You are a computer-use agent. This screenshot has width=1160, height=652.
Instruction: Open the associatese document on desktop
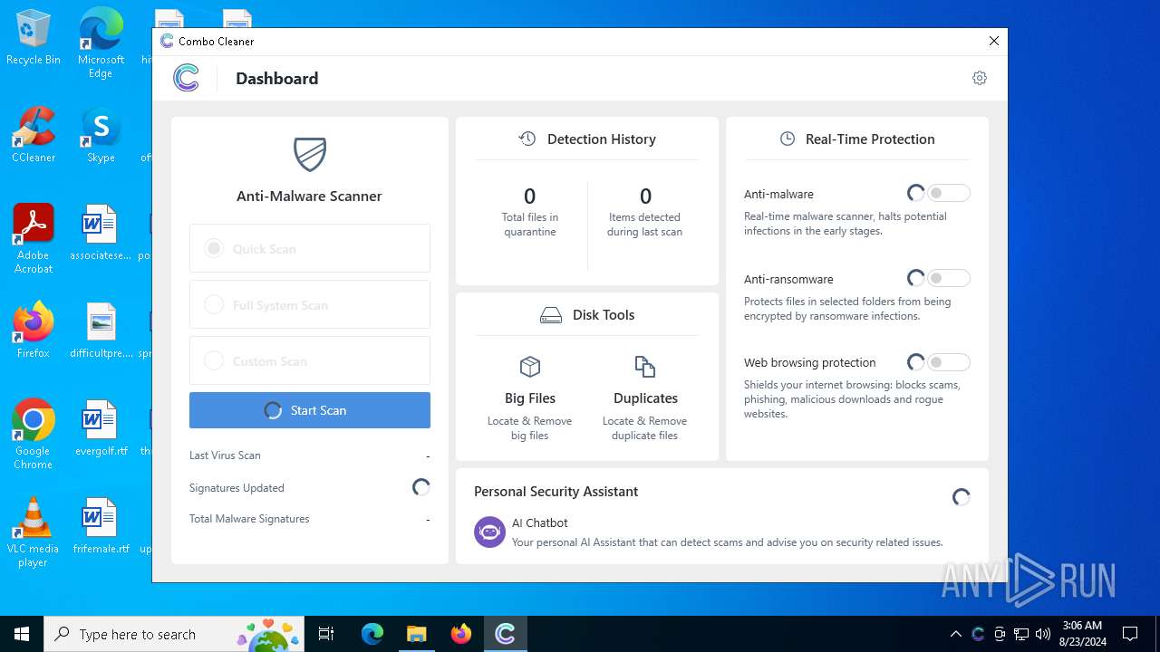click(101, 234)
